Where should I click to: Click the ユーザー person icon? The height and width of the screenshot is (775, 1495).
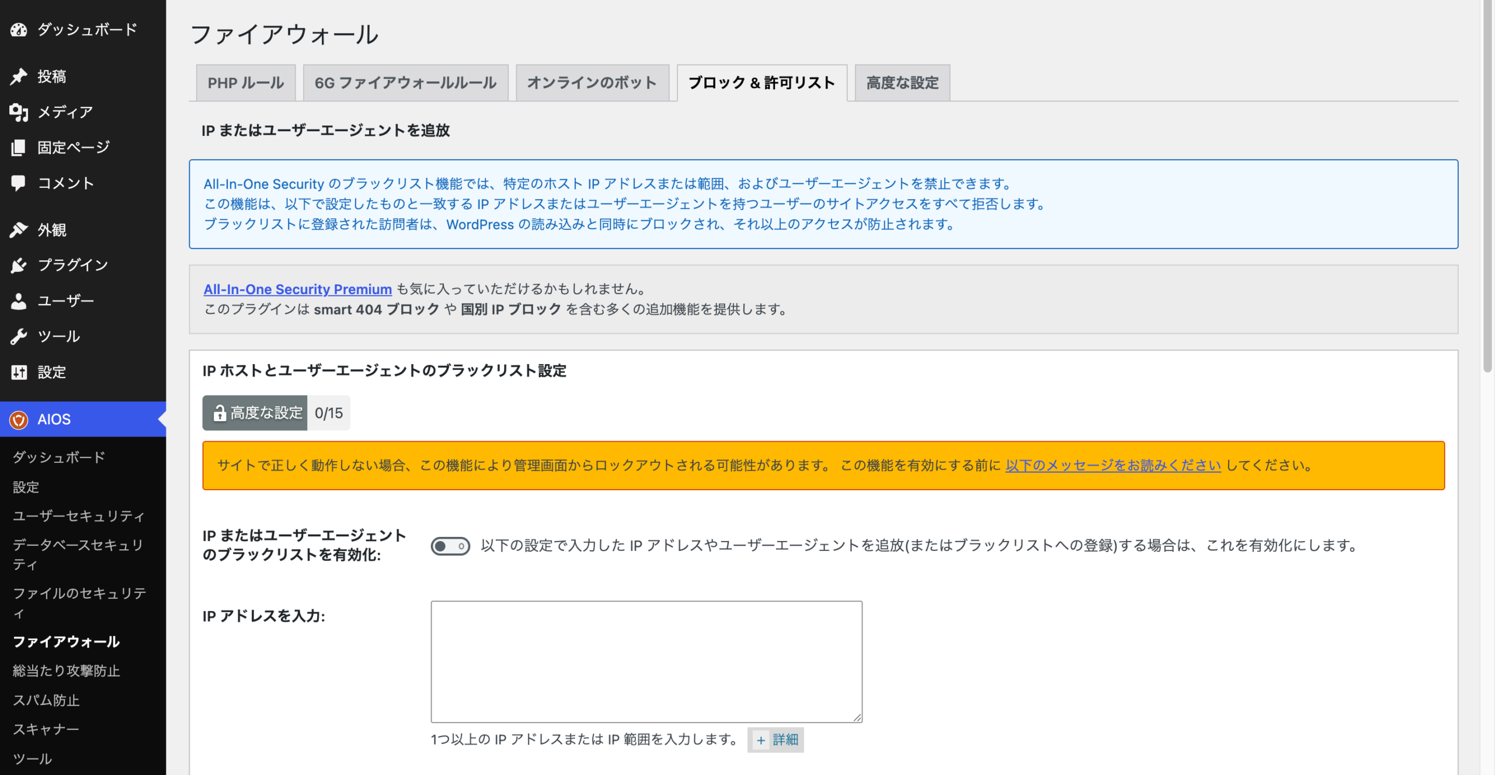point(19,301)
